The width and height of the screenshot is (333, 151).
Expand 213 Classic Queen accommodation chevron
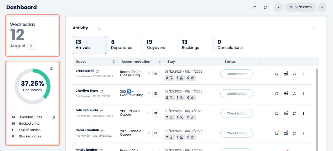pyautogui.click(x=149, y=113)
